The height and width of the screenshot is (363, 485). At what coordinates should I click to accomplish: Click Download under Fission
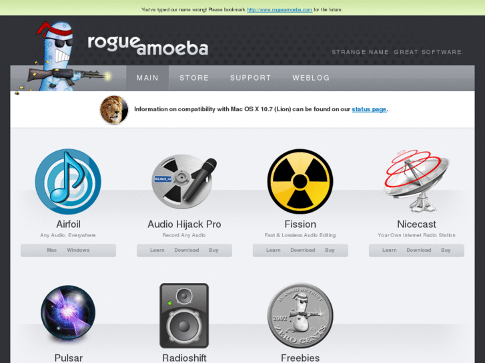pyautogui.click(x=303, y=250)
